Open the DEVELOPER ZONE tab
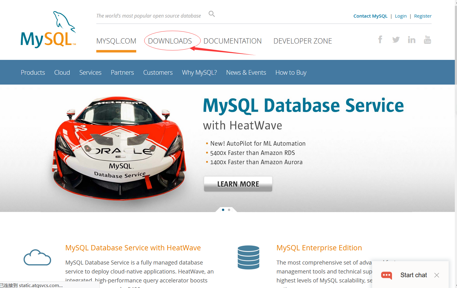457x288 pixels. tap(302, 41)
